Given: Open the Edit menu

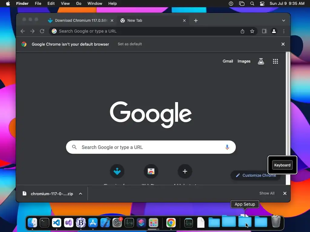Looking at the screenshot, I should 51,4.
